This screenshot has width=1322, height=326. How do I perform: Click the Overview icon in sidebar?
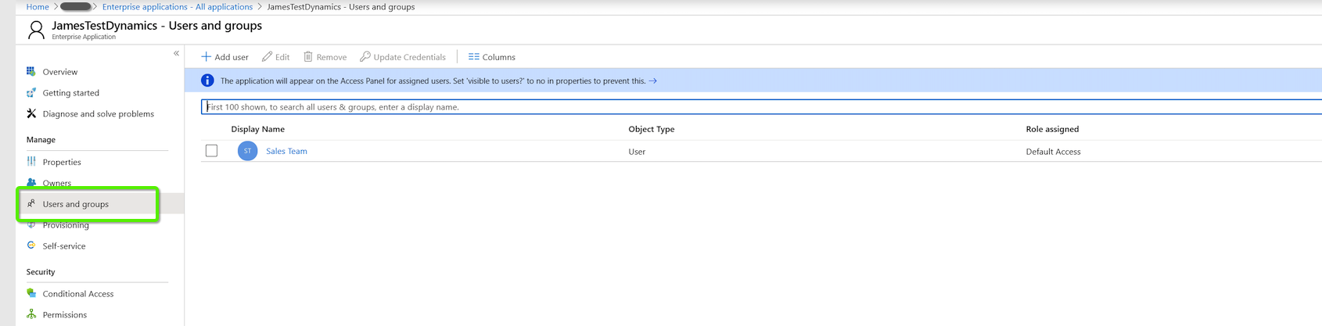pyautogui.click(x=31, y=71)
